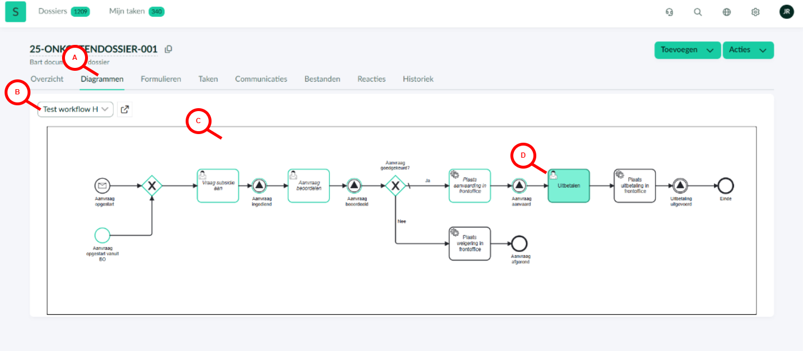
Task: Copy the dossier number with copy icon
Action: (168, 49)
